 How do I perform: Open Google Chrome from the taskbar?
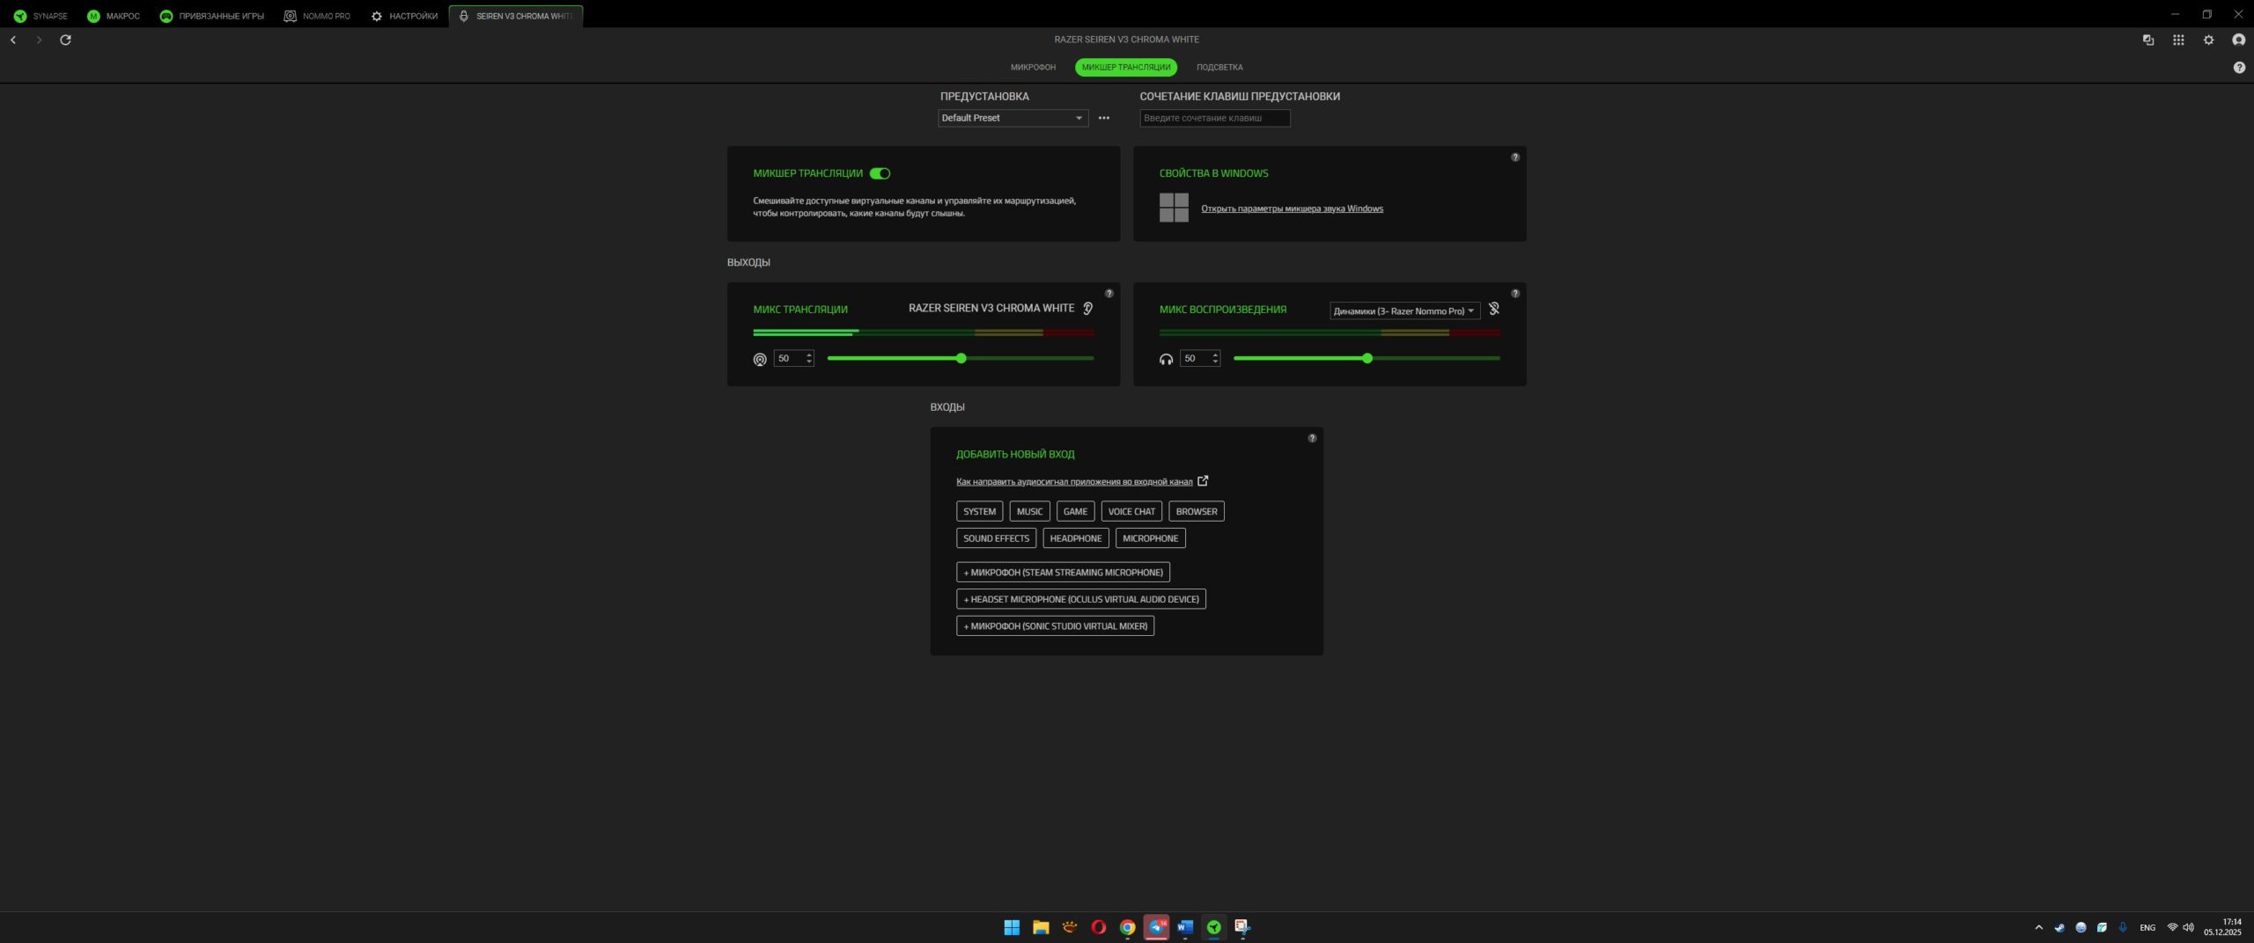click(1127, 927)
